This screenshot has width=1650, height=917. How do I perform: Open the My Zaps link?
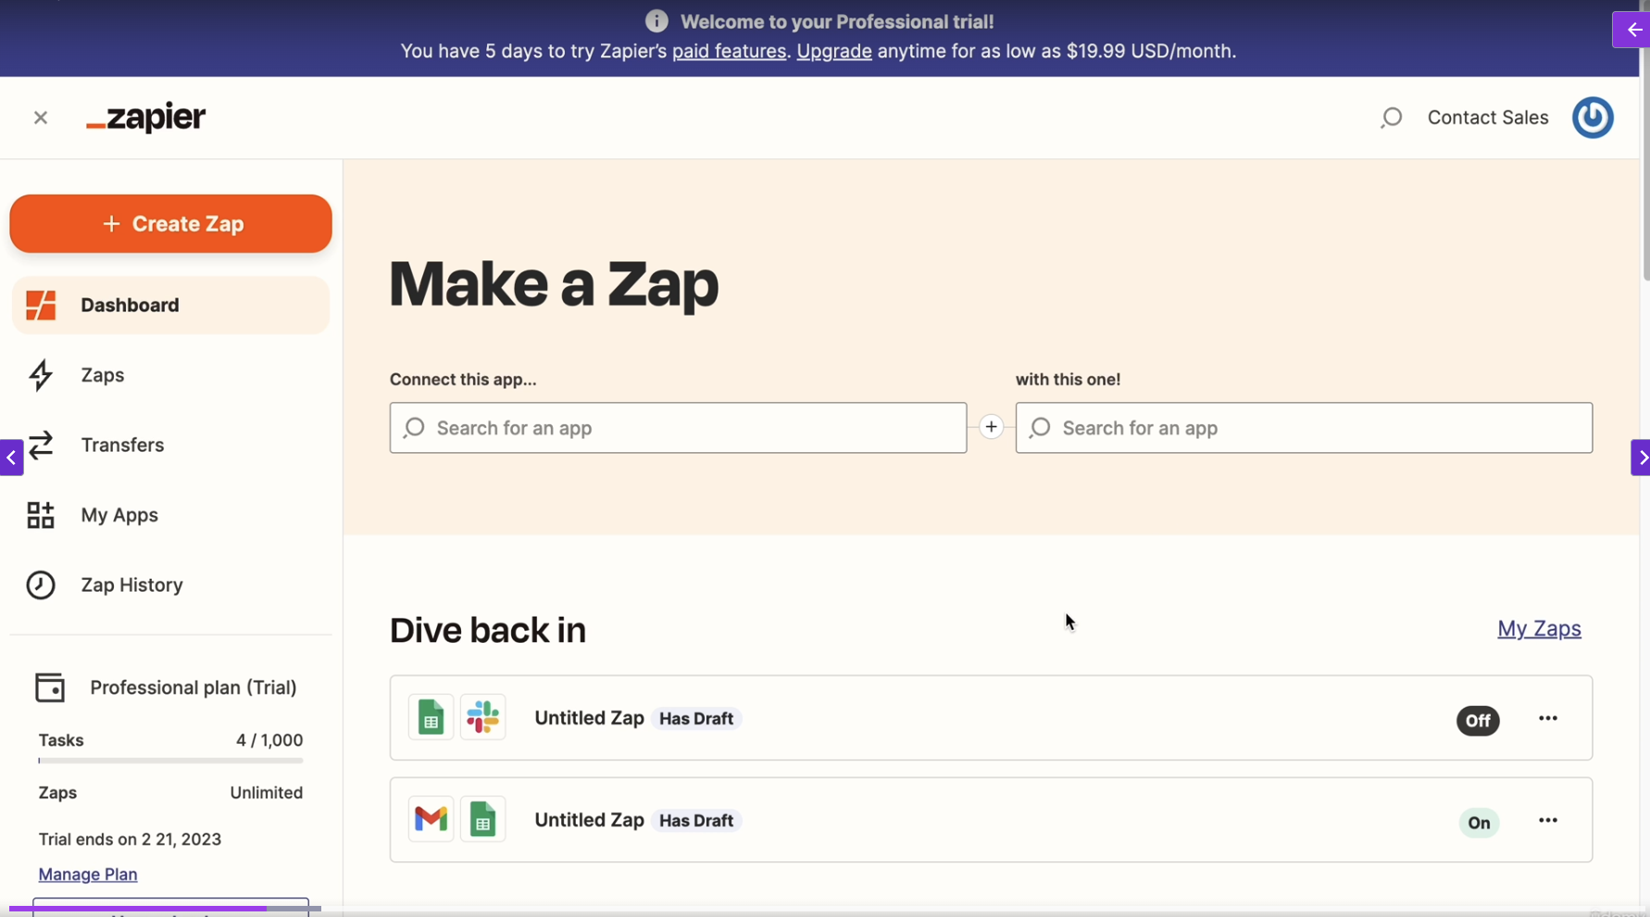tap(1539, 628)
